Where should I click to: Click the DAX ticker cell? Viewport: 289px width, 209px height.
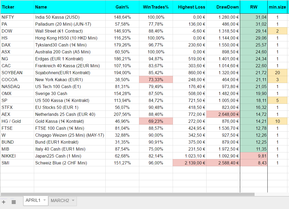point(17,45)
